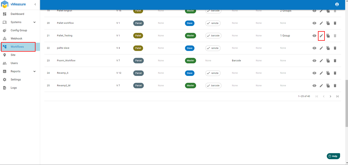This screenshot has width=348, height=165.
Task: Collapse the sidebar with the chevron
Action: point(35,4)
